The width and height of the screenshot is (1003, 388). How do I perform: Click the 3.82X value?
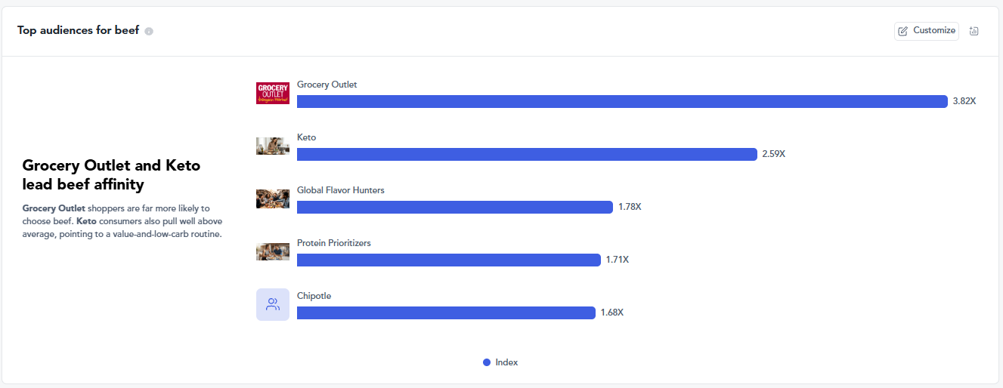tap(964, 101)
